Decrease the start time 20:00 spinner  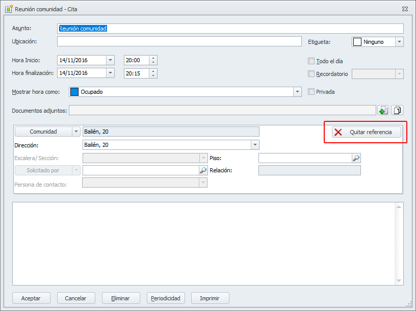[x=153, y=63]
